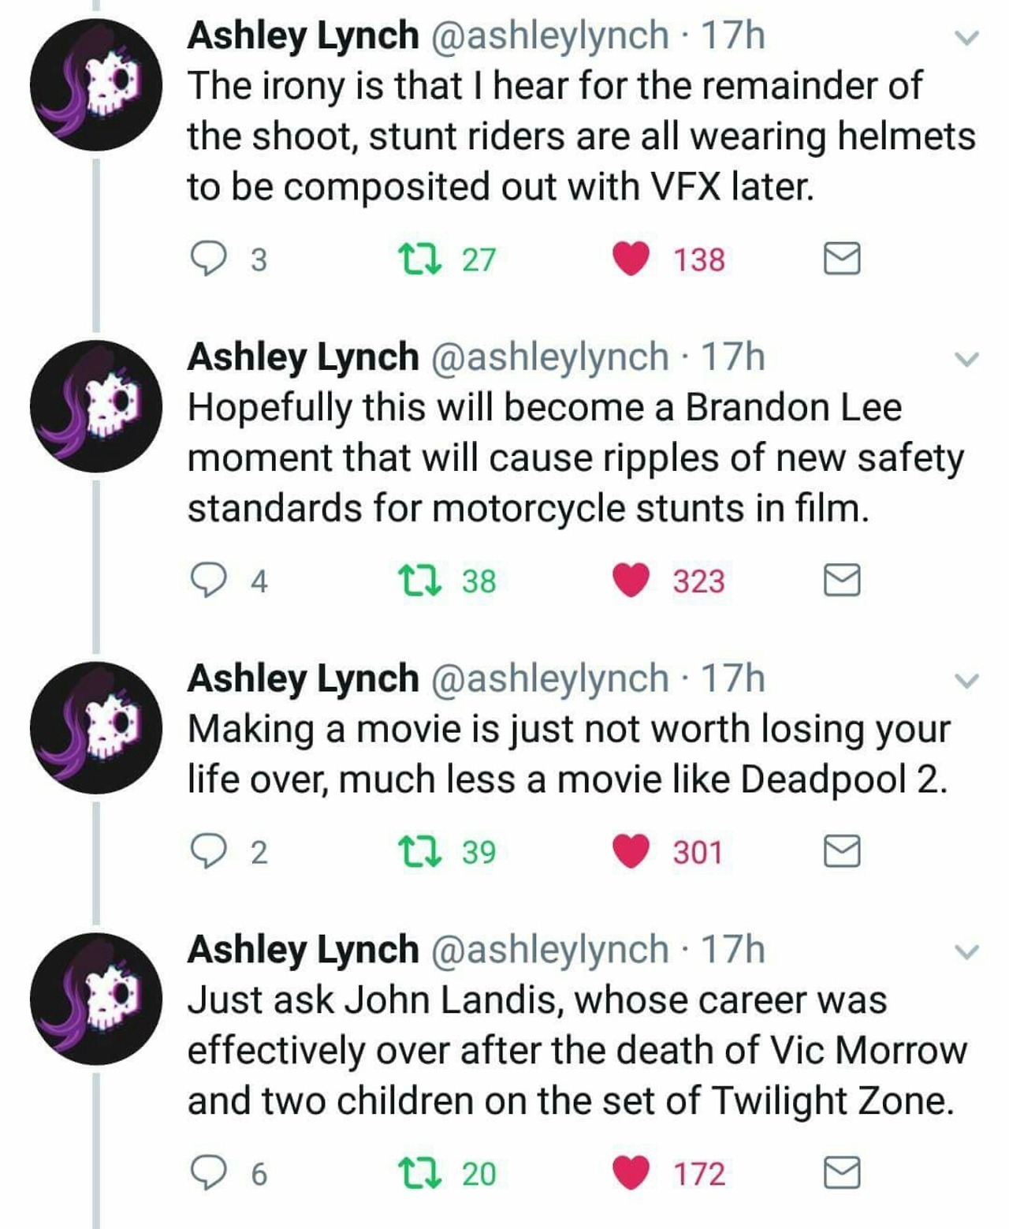The height and width of the screenshot is (1229, 1009).
Task: Reply to the Deadpool 2 tweet
Action: click(207, 852)
